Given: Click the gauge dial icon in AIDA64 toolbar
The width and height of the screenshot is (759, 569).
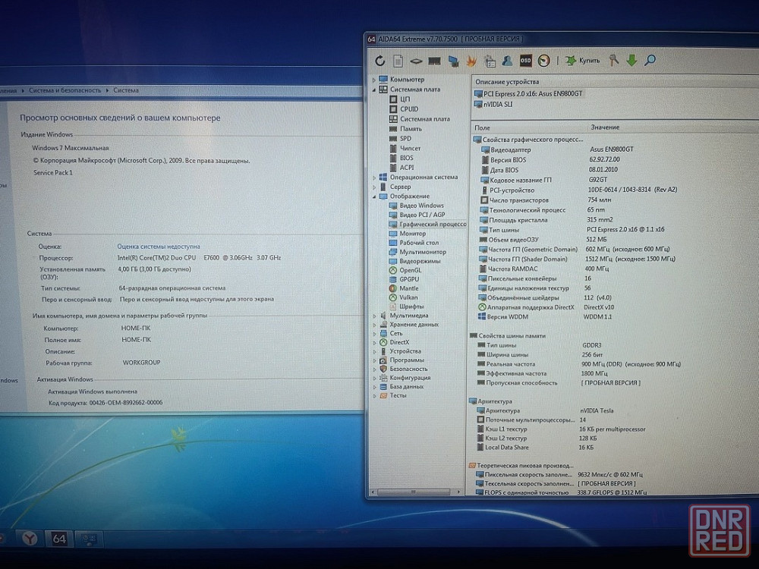Looking at the screenshot, I should [x=544, y=61].
